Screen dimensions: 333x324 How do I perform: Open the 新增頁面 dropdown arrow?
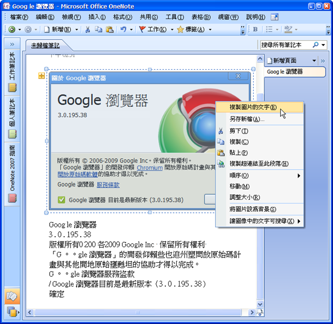pos(314,61)
